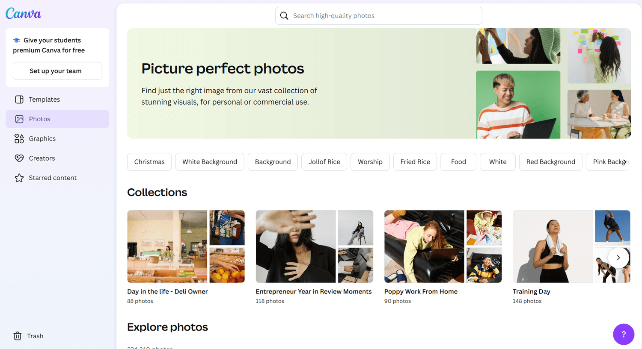Show next collections with arrow button

coord(618,258)
